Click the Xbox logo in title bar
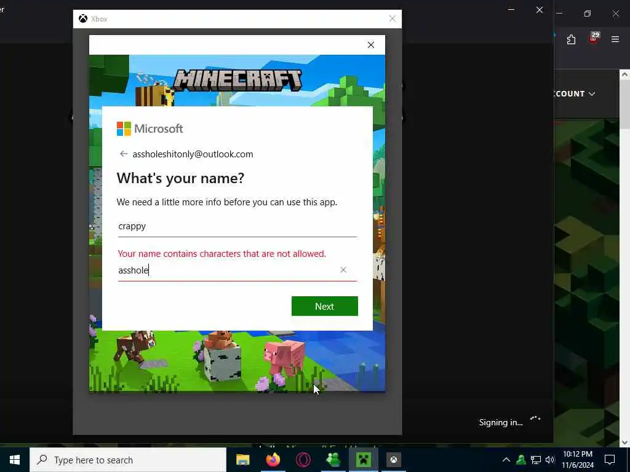This screenshot has height=472, width=630. pyautogui.click(x=83, y=19)
